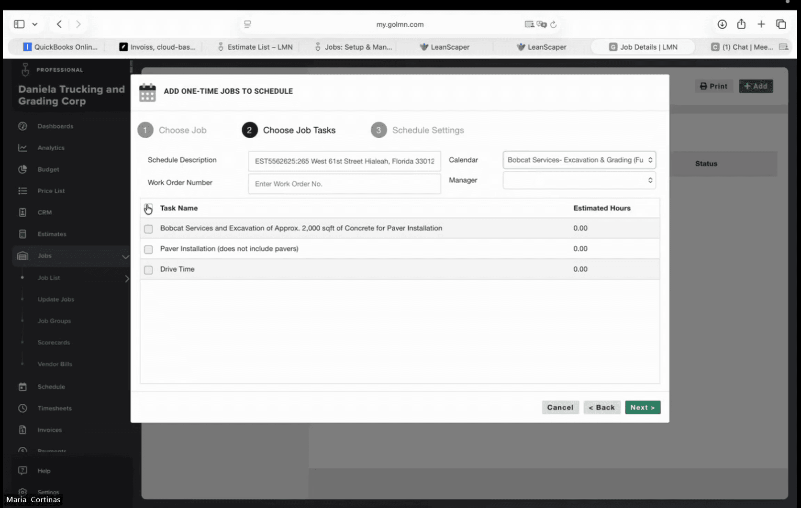Click the Invoices icon in the sidebar

pos(22,430)
